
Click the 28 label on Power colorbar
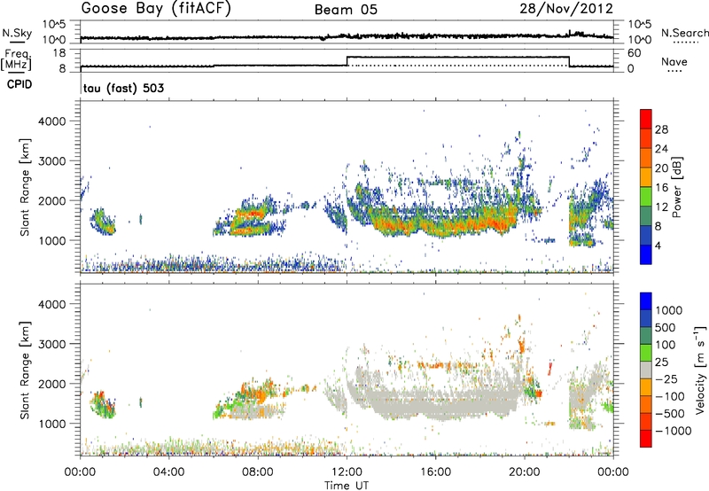(x=661, y=129)
